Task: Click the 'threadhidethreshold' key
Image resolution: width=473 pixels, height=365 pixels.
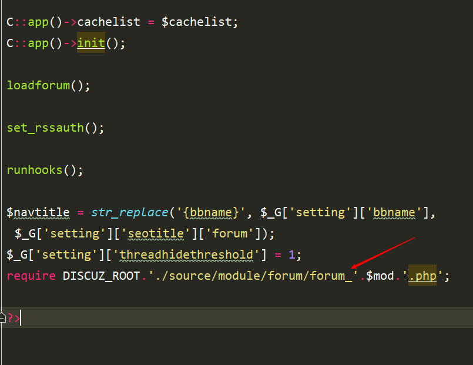Action: [186, 255]
